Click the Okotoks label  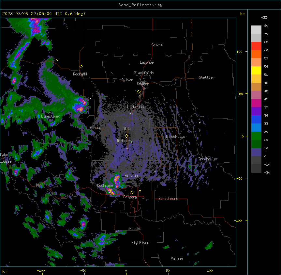tap(134, 229)
